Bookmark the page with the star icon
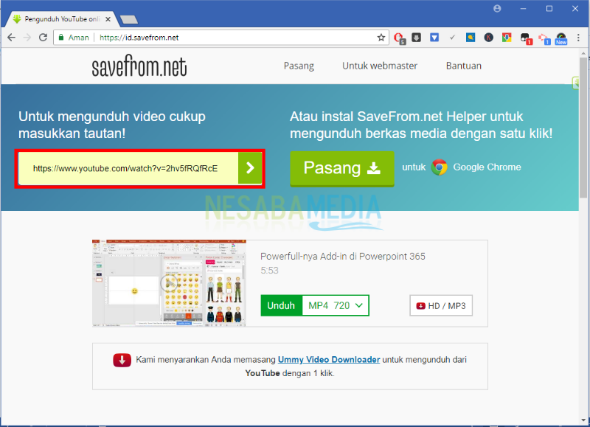 coord(381,38)
